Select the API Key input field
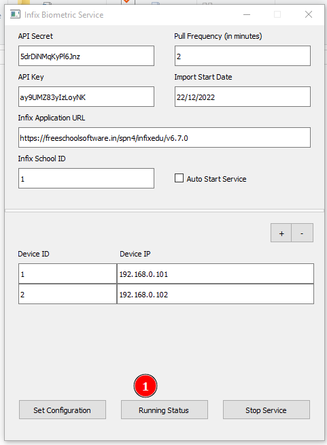This screenshot has height=445, width=327. coord(86,97)
